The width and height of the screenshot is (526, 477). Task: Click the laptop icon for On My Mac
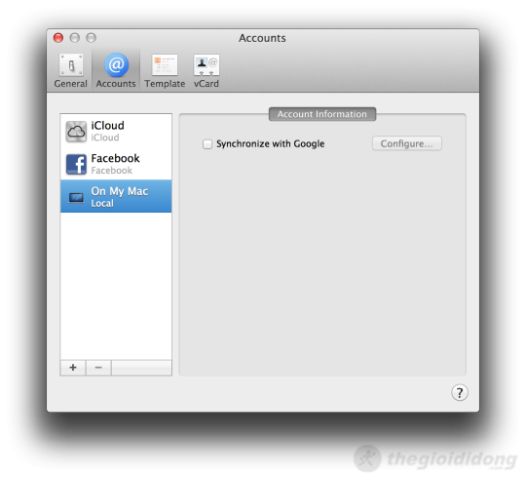76,198
